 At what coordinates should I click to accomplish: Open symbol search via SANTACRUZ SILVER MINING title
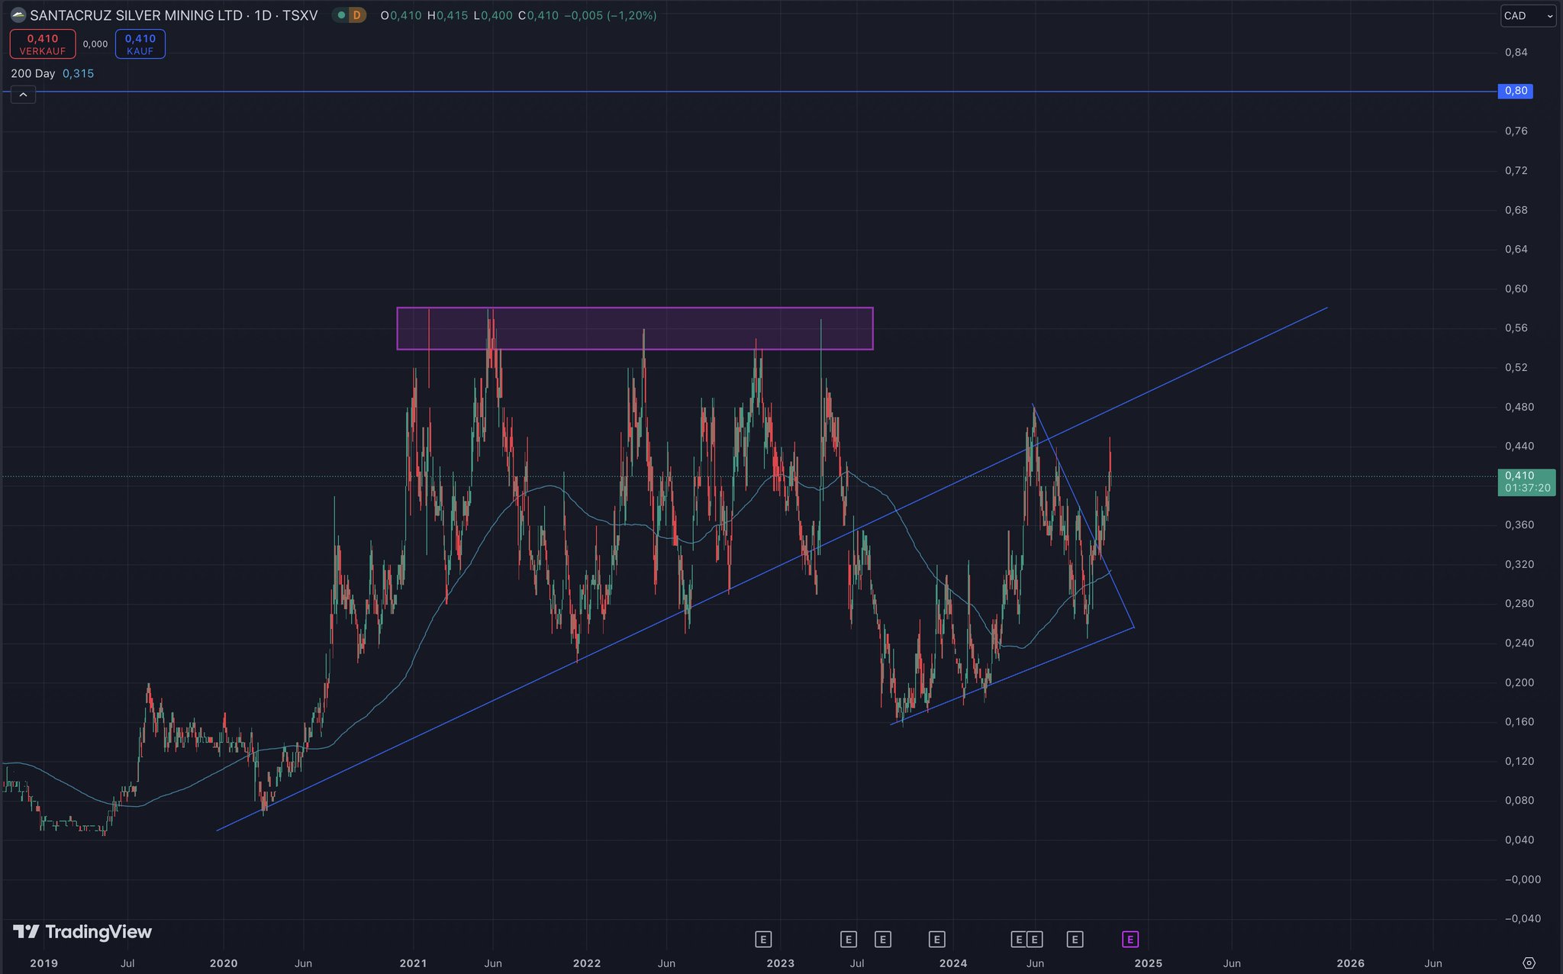tap(173, 15)
